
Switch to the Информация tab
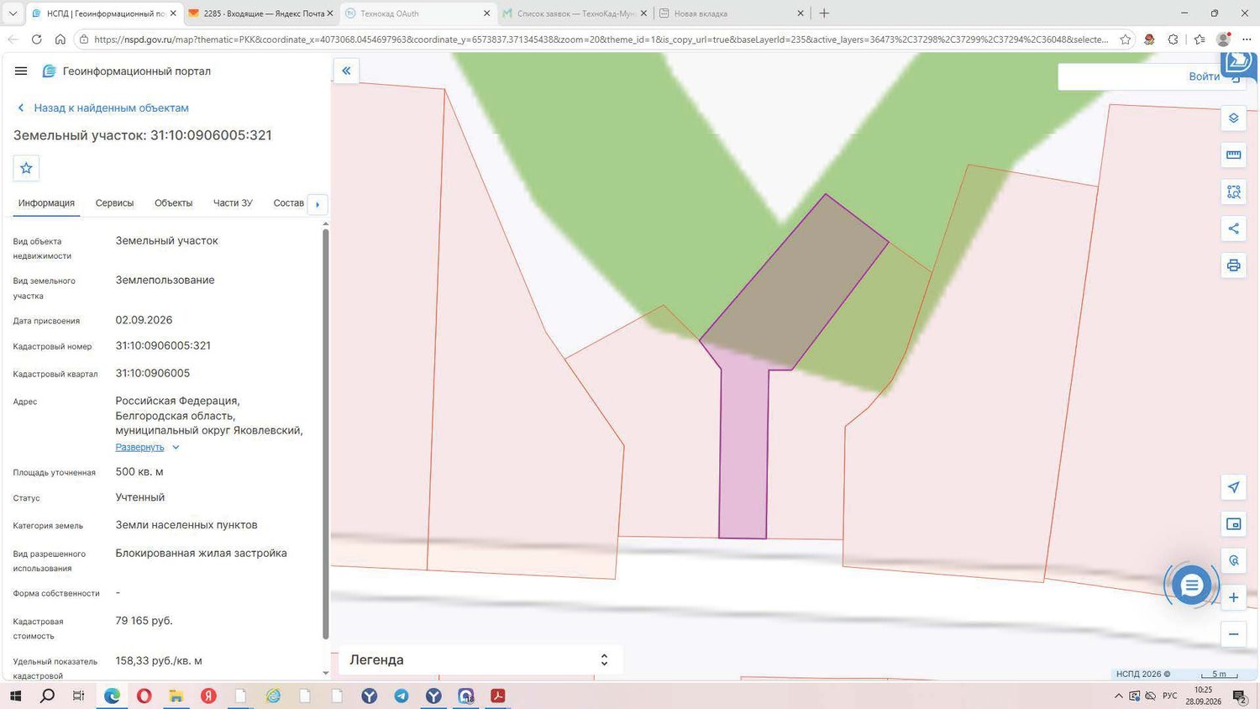click(46, 203)
